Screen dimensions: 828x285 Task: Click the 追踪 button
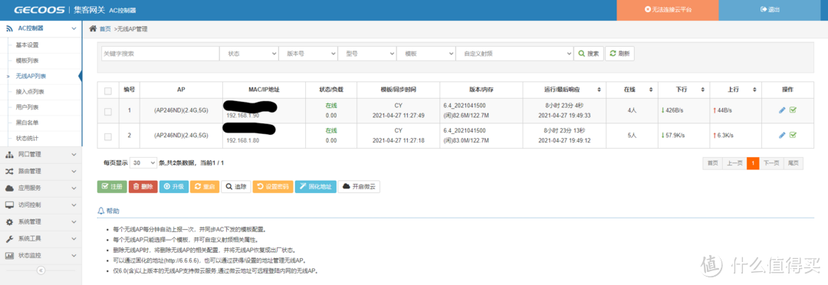click(235, 187)
